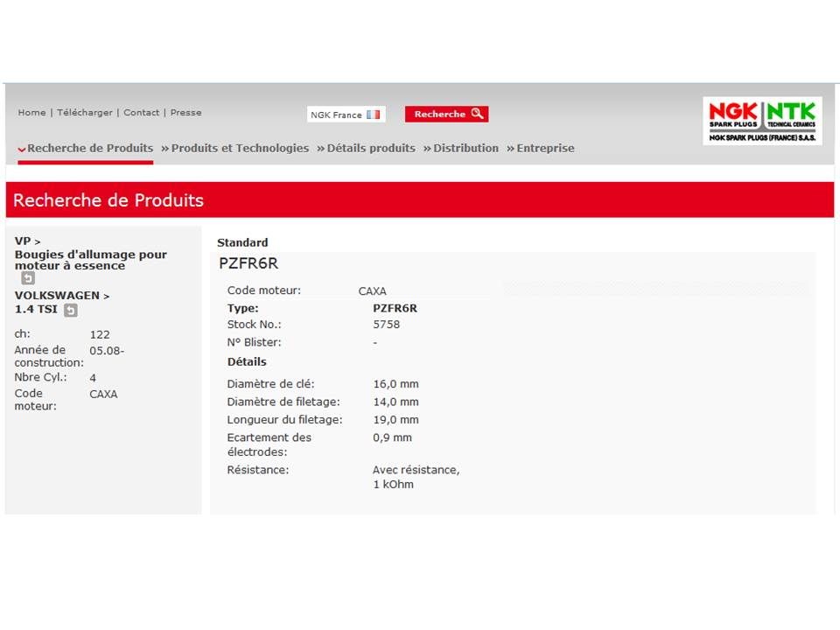Click the Année de construction: label
Screen dimensions: 840x630
(x=49, y=356)
